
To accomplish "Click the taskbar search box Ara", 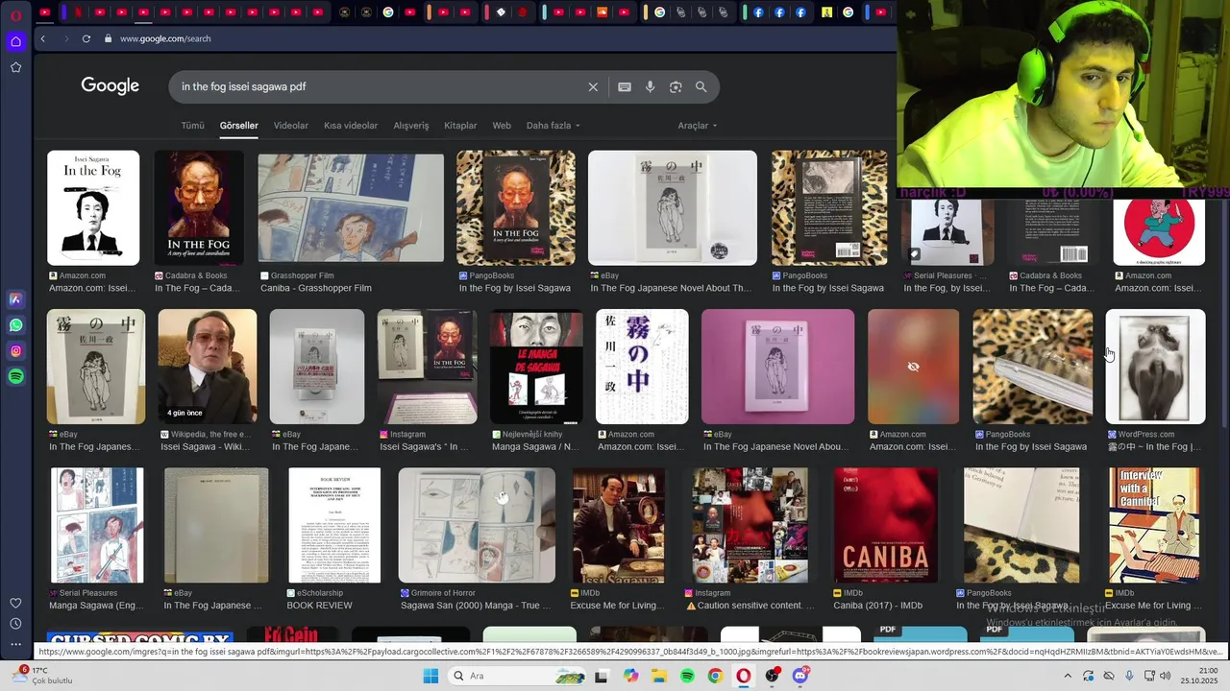I will pos(516,676).
